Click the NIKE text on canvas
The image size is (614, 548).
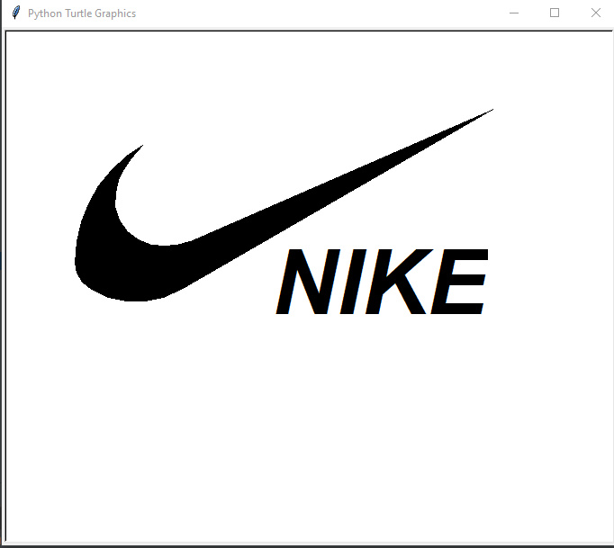tap(383, 282)
